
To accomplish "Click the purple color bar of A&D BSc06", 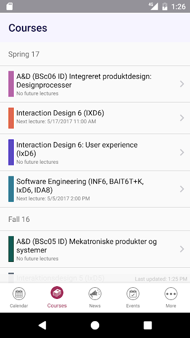I will coord(11,84).
